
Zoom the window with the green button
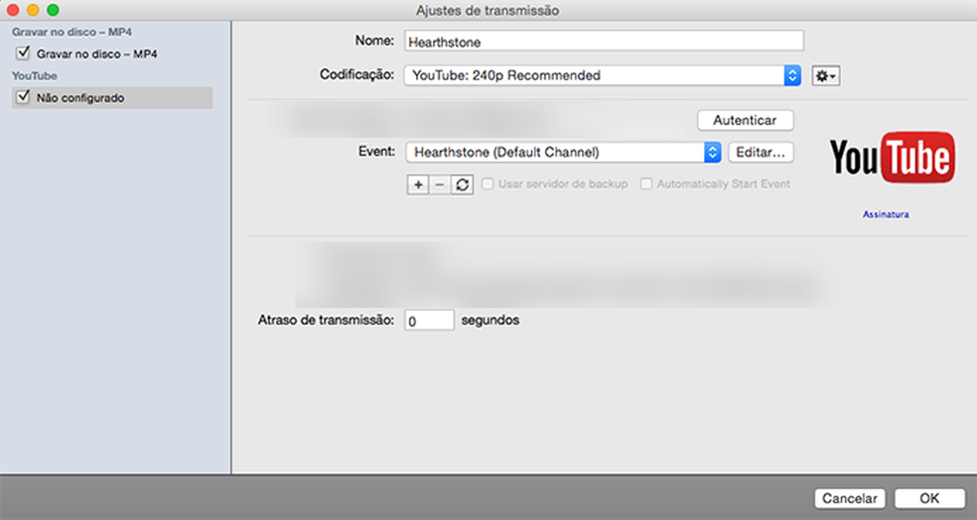pyautogui.click(x=53, y=10)
